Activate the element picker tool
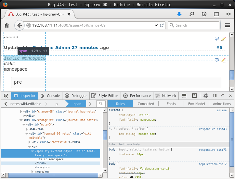235x179 pixels. coord(6,96)
